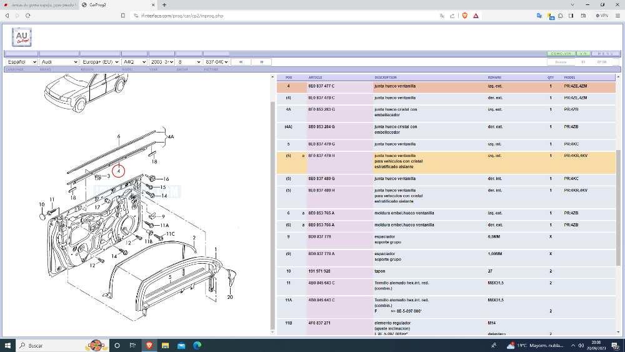Go to next picture with » button
Image resolution: width=625 pixels, height=352 pixels.
click(261, 62)
